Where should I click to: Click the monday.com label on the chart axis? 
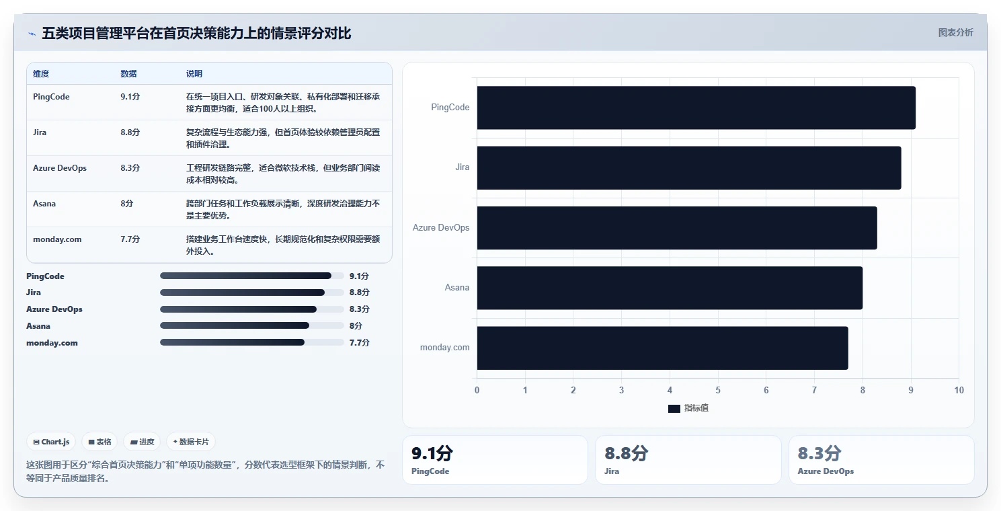pyautogui.click(x=445, y=348)
